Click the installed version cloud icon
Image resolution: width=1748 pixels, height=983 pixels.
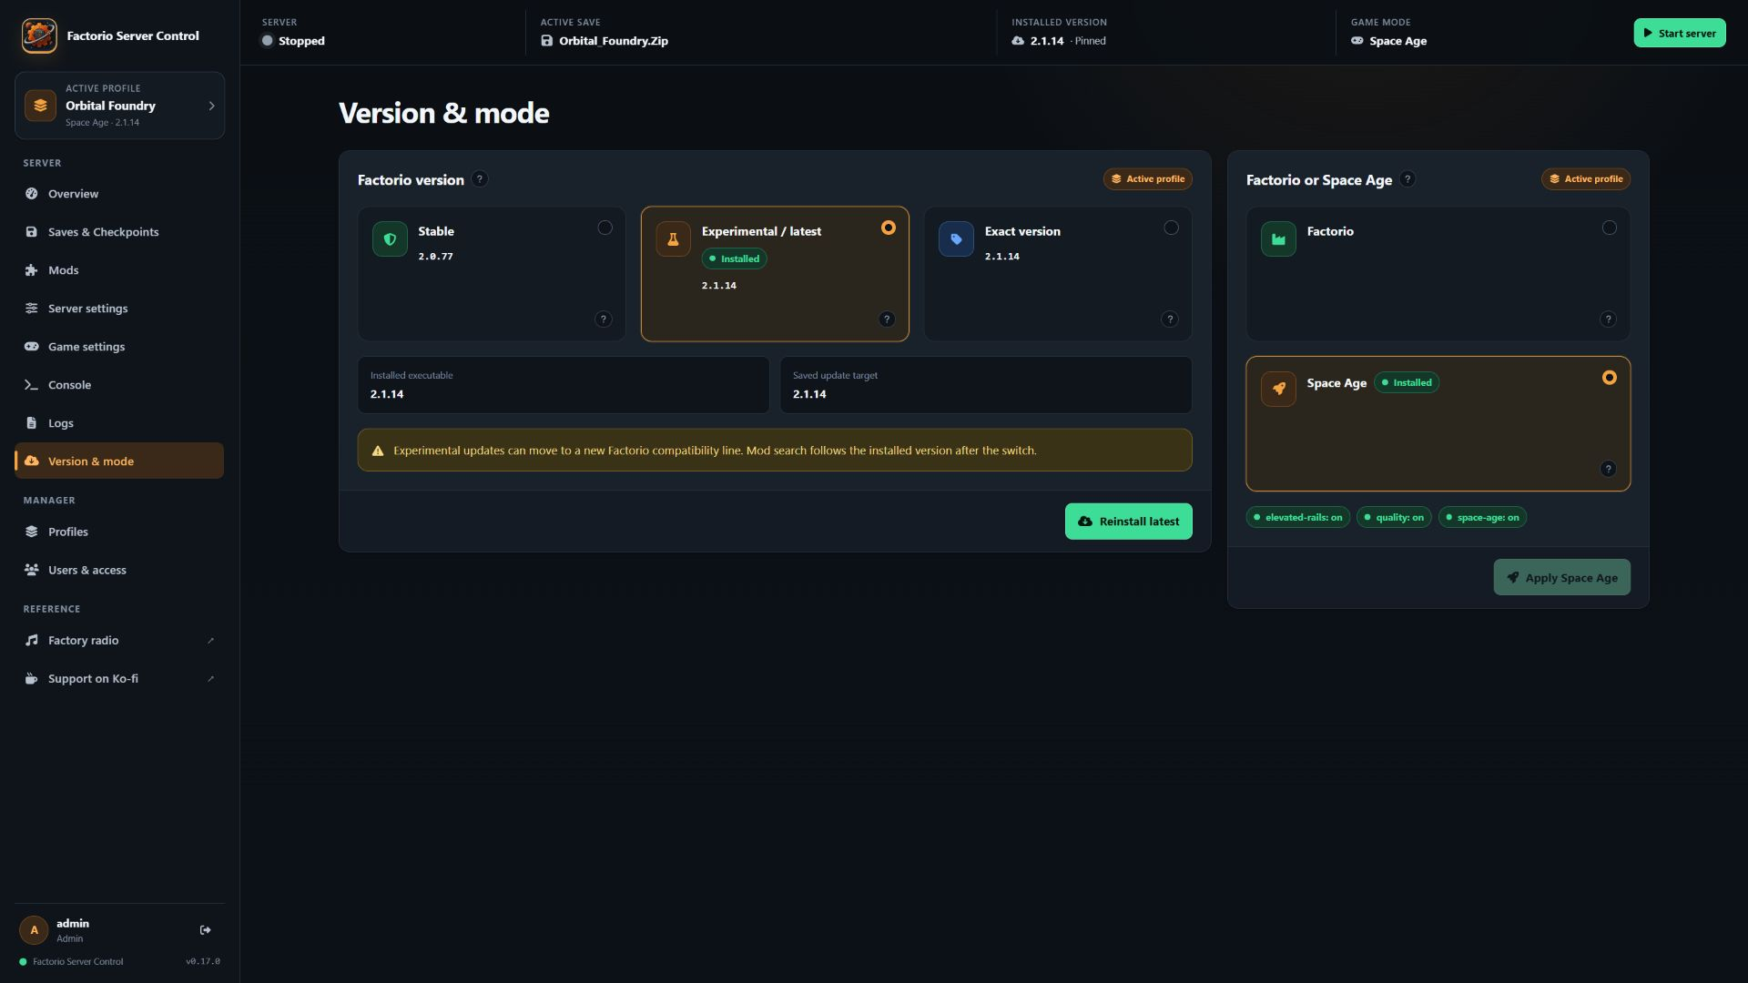pyautogui.click(x=1018, y=41)
